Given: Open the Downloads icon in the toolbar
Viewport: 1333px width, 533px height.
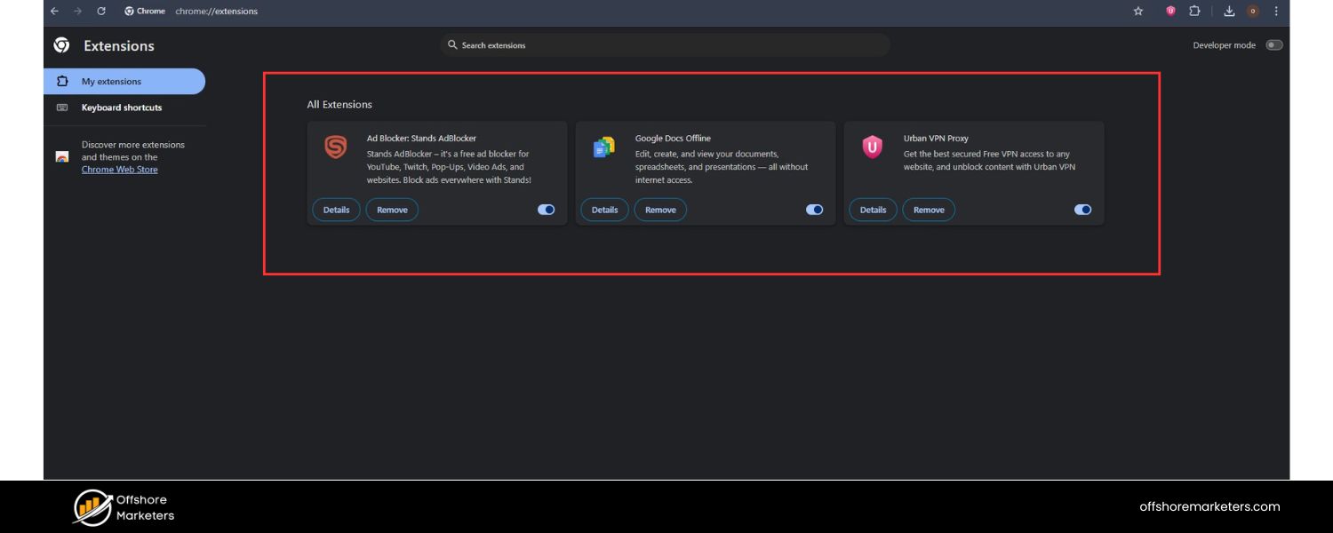Looking at the screenshot, I should (1229, 11).
